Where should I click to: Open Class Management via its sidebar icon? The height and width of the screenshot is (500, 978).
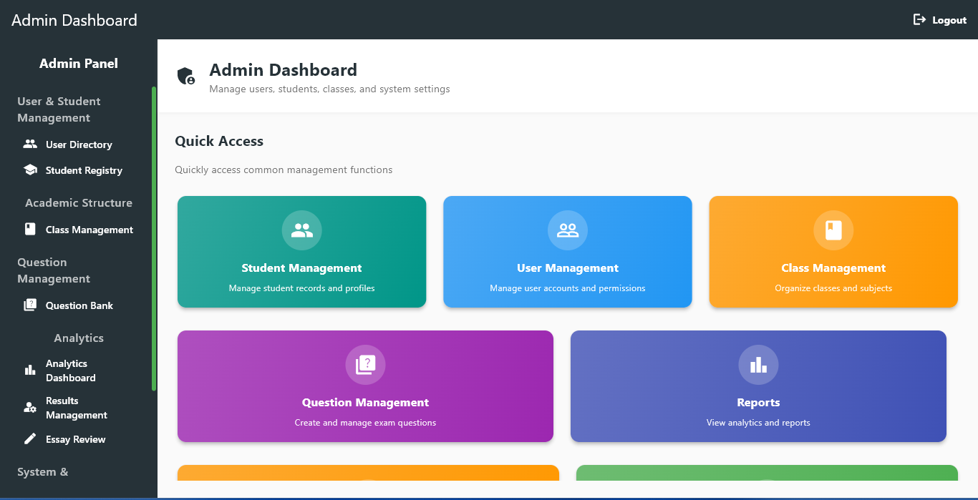point(30,229)
